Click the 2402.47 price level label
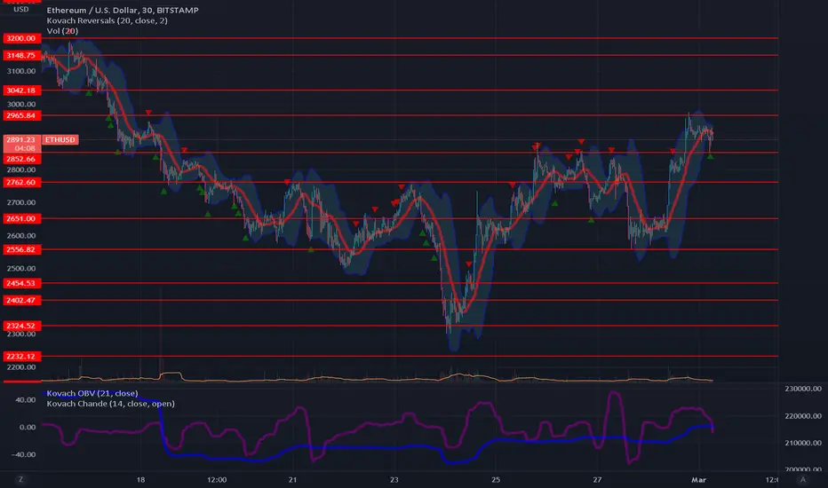Viewport: 828px width, 488px height. [21, 300]
